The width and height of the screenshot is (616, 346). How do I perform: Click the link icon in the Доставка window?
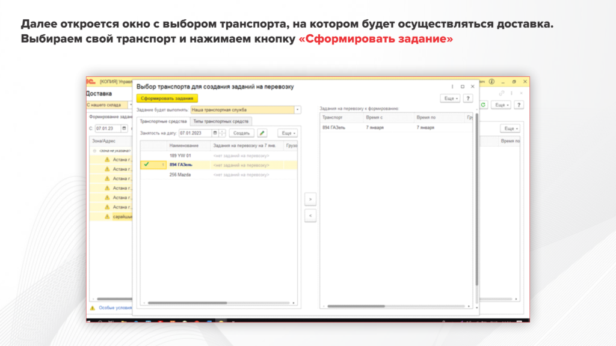point(501,93)
